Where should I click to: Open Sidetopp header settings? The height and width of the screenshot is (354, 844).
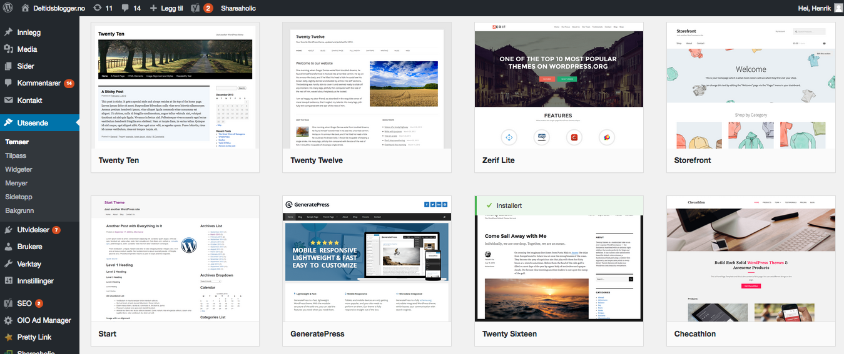coord(19,197)
